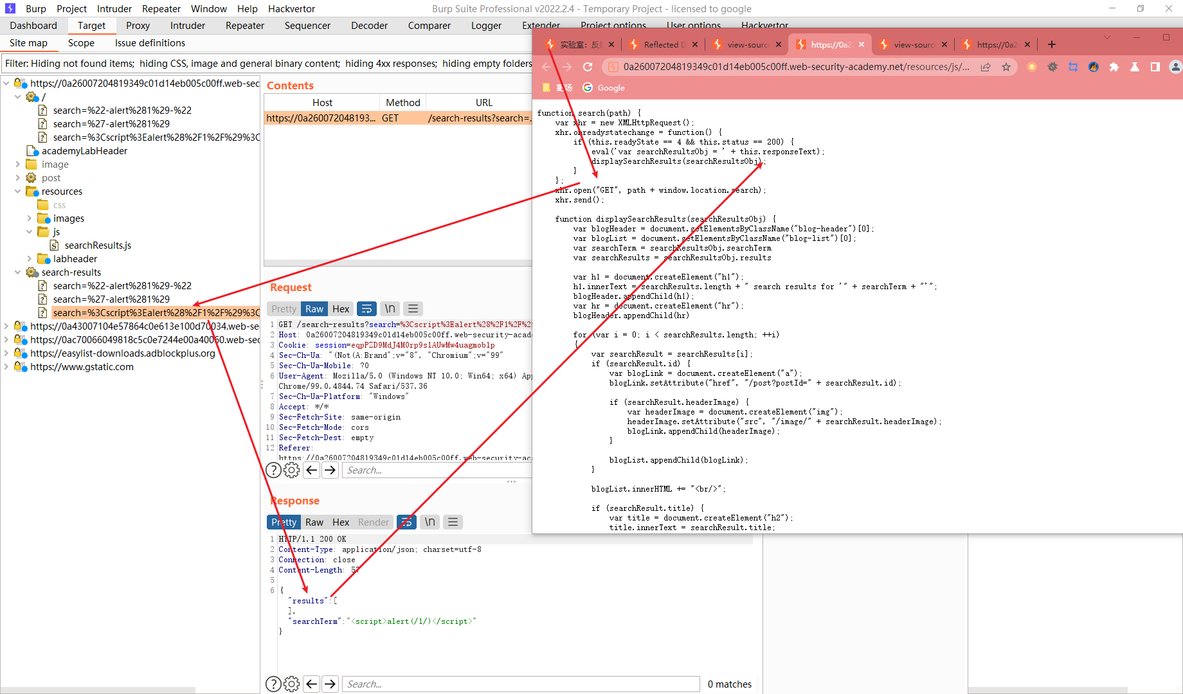Open the Request editor settings gear icon
The image size is (1183, 694).
pos(292,470)
